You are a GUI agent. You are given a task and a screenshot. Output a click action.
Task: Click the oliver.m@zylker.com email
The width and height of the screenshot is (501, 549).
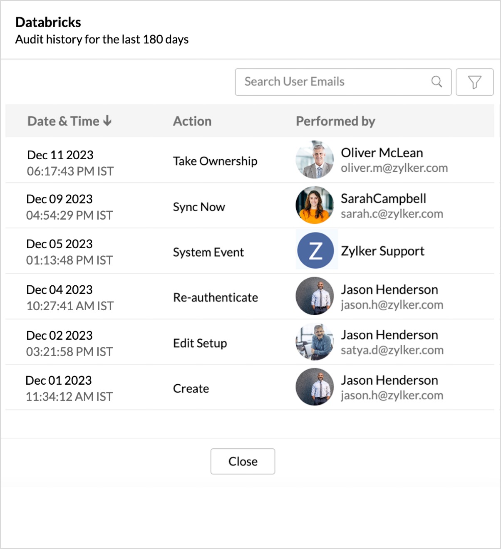(394, 168)
